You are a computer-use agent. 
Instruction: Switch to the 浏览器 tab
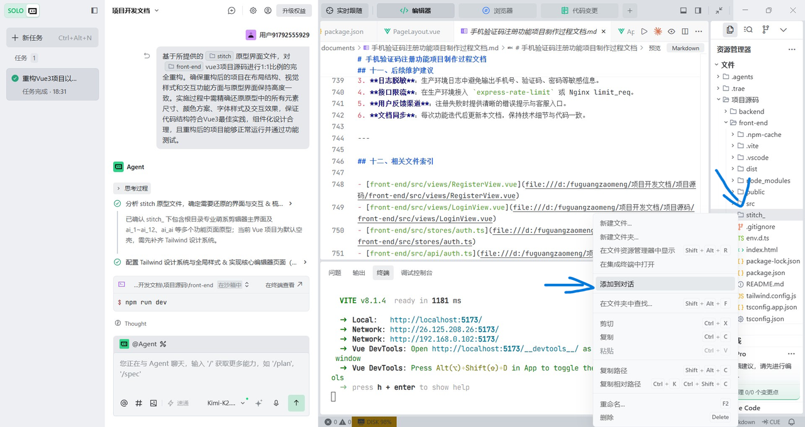(497, 11)
